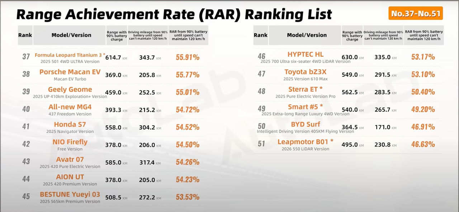Click the 630.0 km range value
The image size is (459, 212).
(350, 57)
